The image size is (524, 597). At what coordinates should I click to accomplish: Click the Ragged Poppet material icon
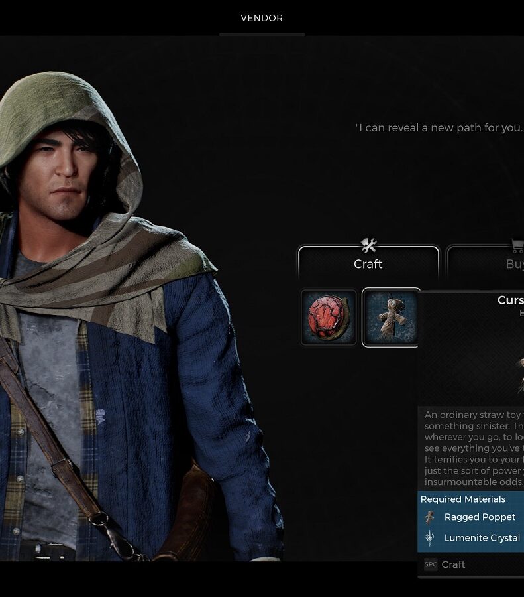430,517
